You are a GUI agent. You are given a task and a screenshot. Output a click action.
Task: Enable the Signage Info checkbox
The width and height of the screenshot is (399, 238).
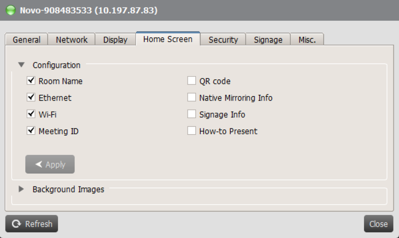(192, 114)
